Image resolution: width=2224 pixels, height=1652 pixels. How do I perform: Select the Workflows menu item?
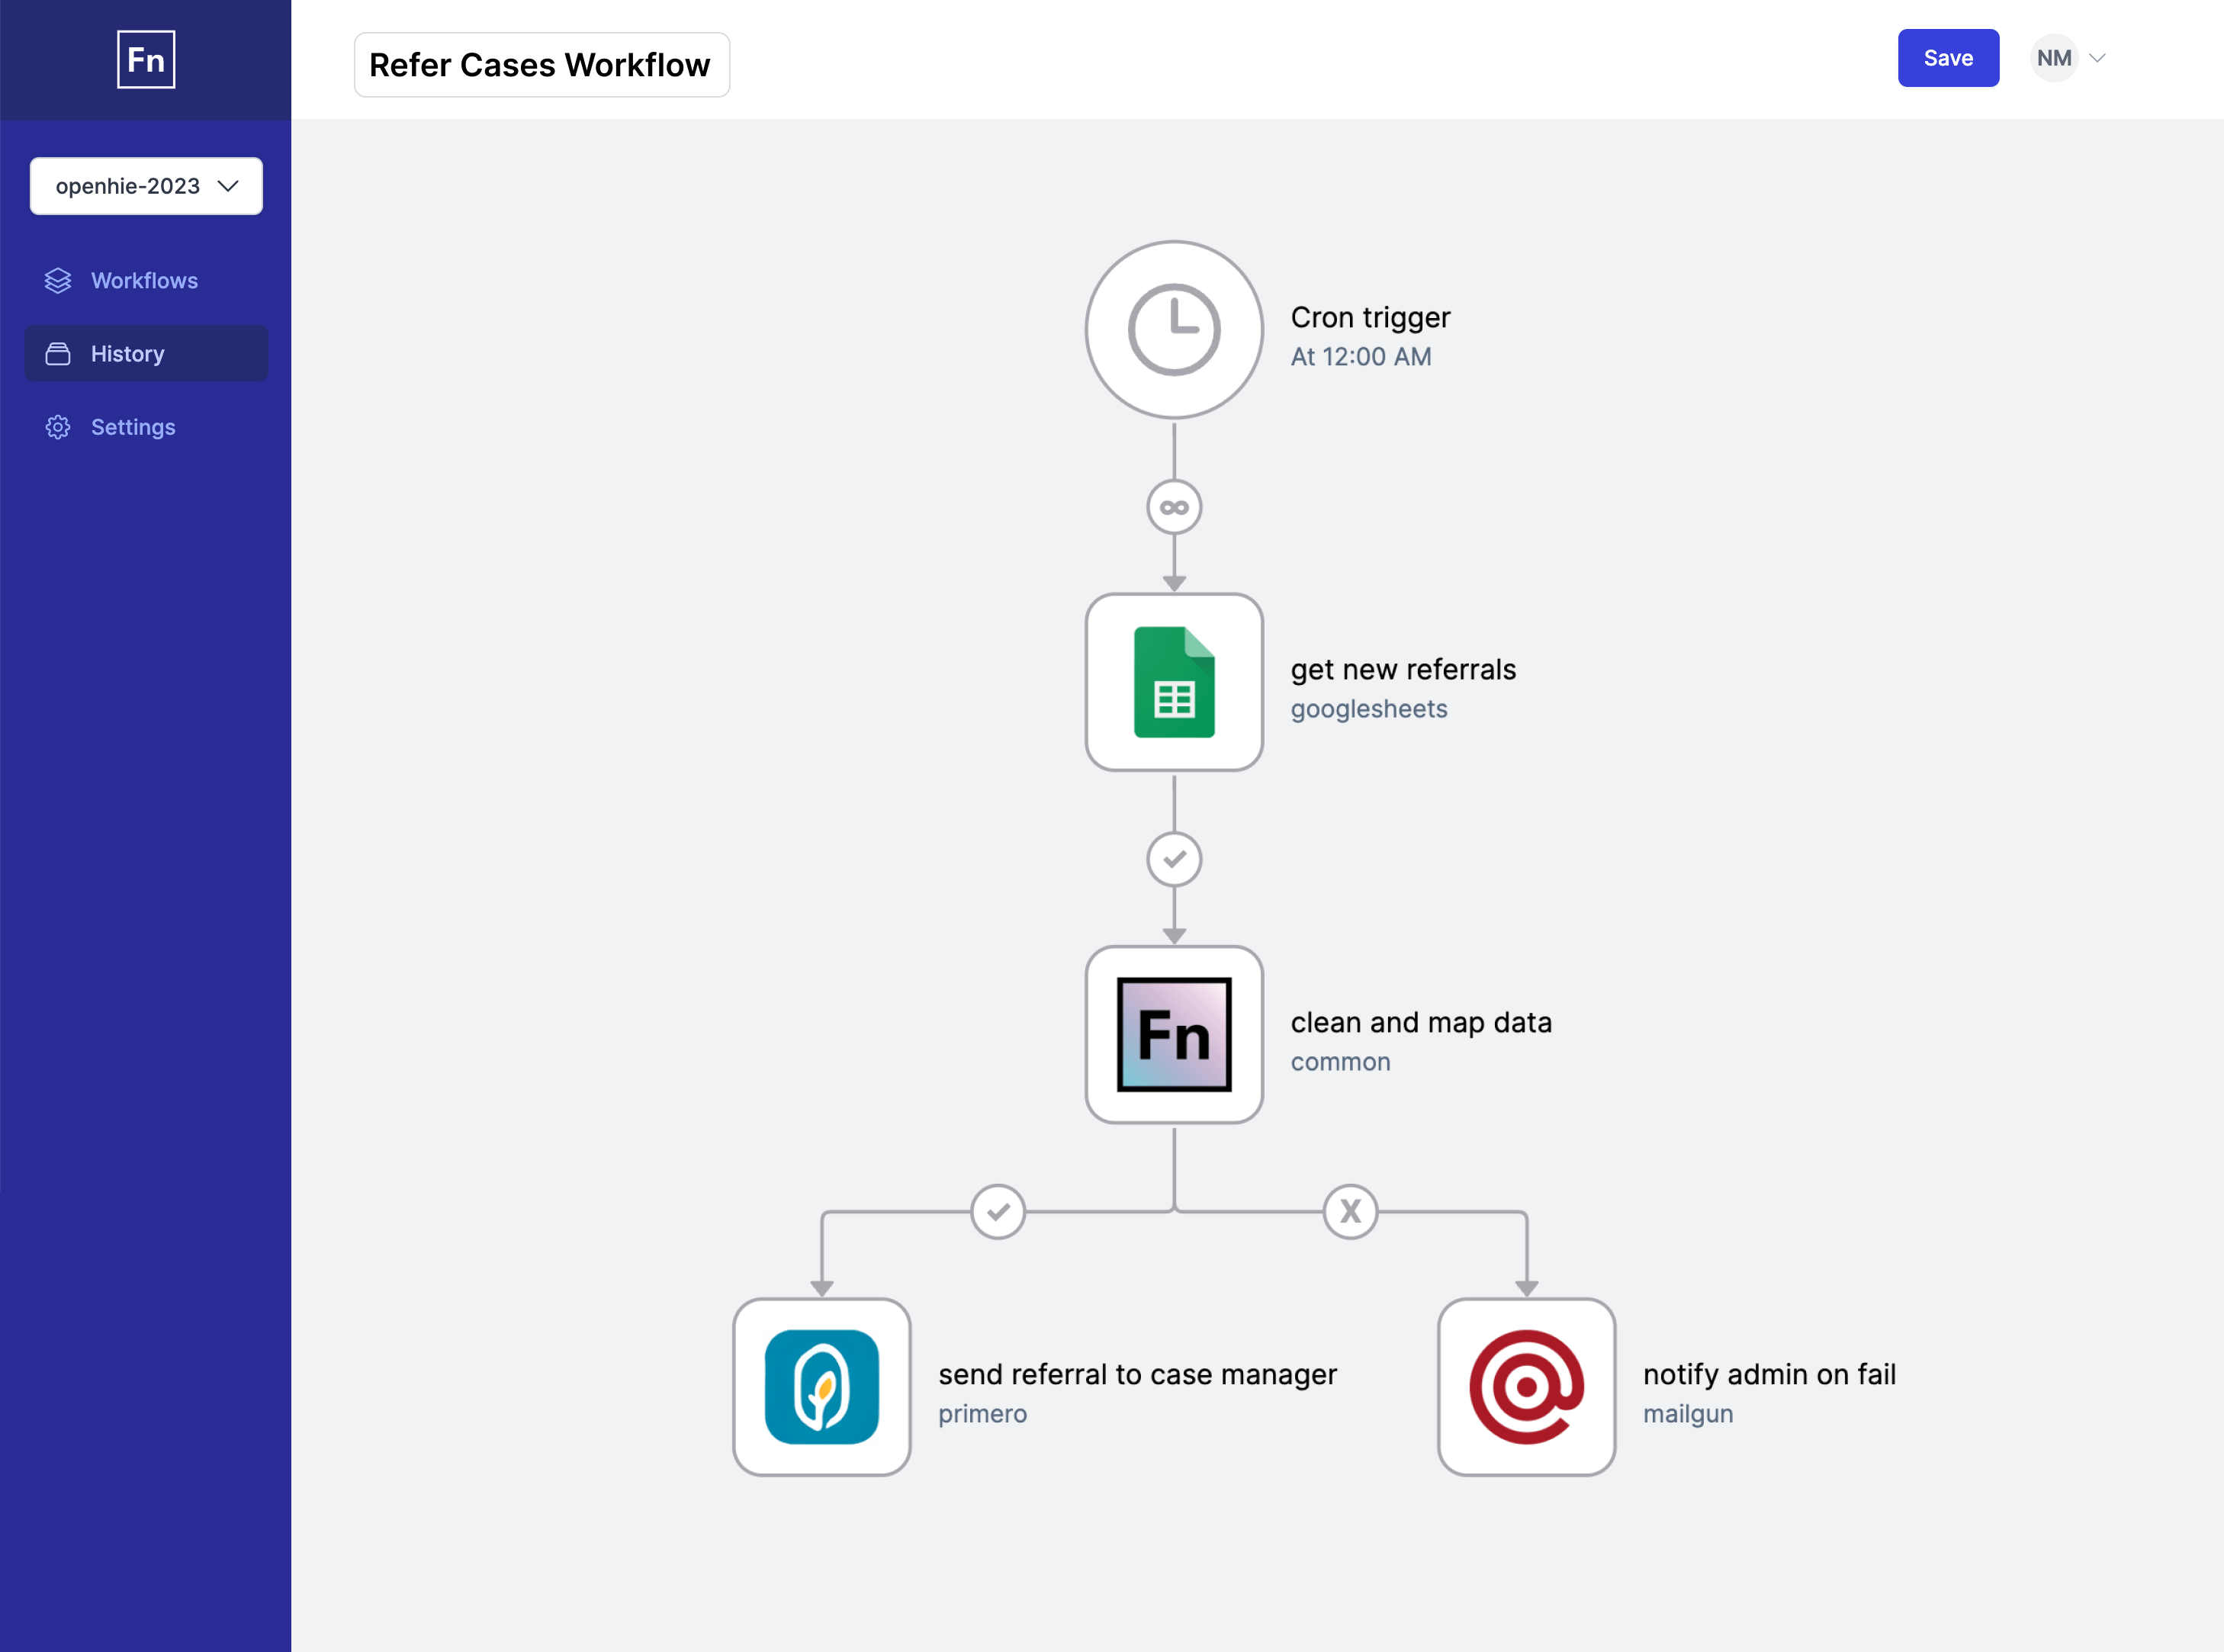pos(144,279)
